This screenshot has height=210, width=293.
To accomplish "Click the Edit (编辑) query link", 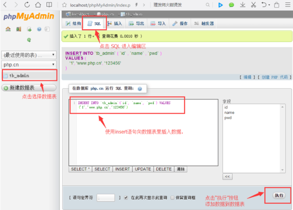I will click(x=248, y=77).
